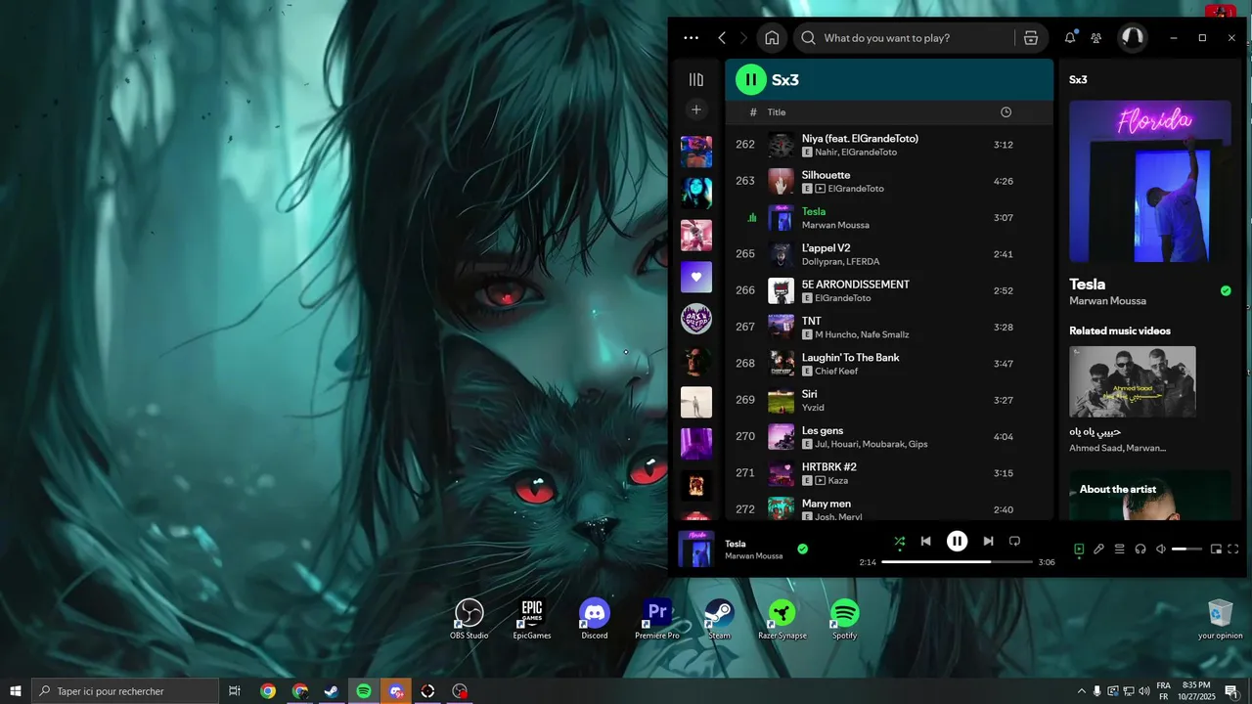Image resolution: width=1252 pixels, height=704 pixels.
Task: Open the Queue icon
Action: [1120, 550]
